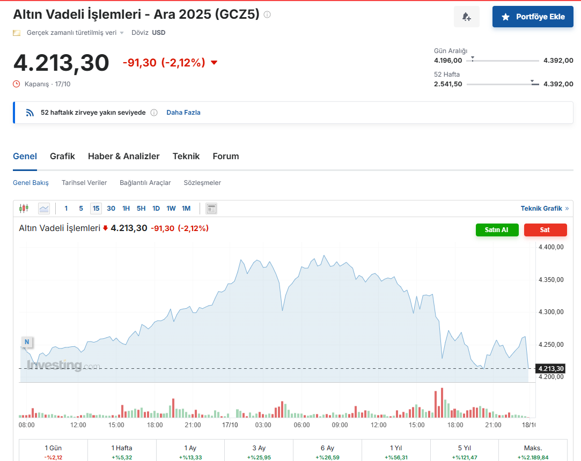Screen dimensions: 581x461
Task: Select the 1 Ay performance period
Action: click(190, 448)
